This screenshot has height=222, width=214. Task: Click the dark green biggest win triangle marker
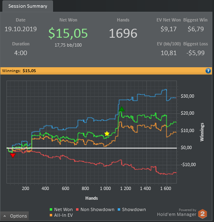click(121, 109)
